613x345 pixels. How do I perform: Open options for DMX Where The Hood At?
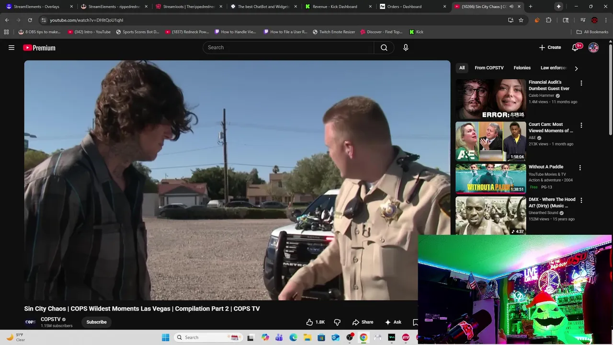(581, 200)
